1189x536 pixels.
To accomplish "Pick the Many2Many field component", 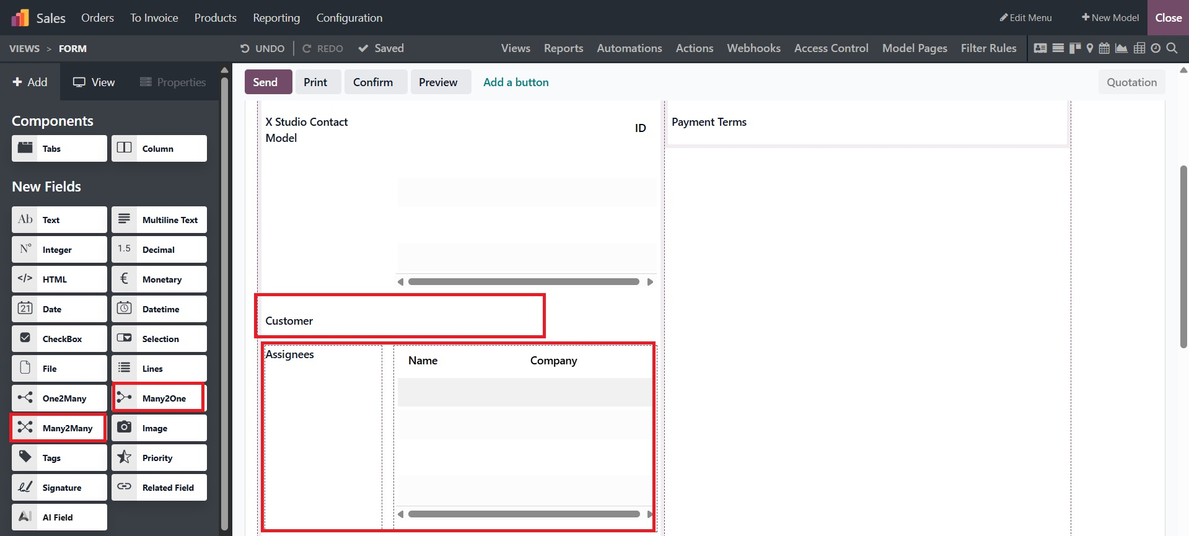I will coord(59,428).
